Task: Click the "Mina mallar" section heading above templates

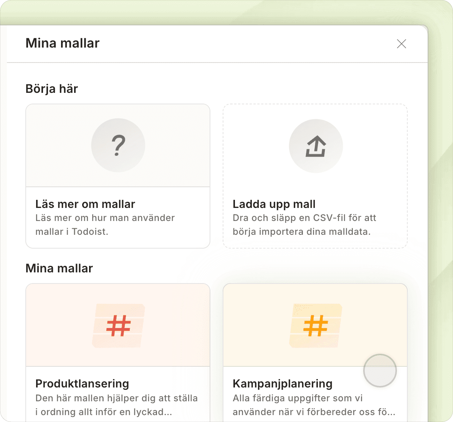Action: [59, 268]
